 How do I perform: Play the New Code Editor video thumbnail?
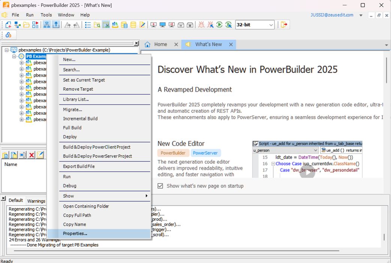coord(307,172)
